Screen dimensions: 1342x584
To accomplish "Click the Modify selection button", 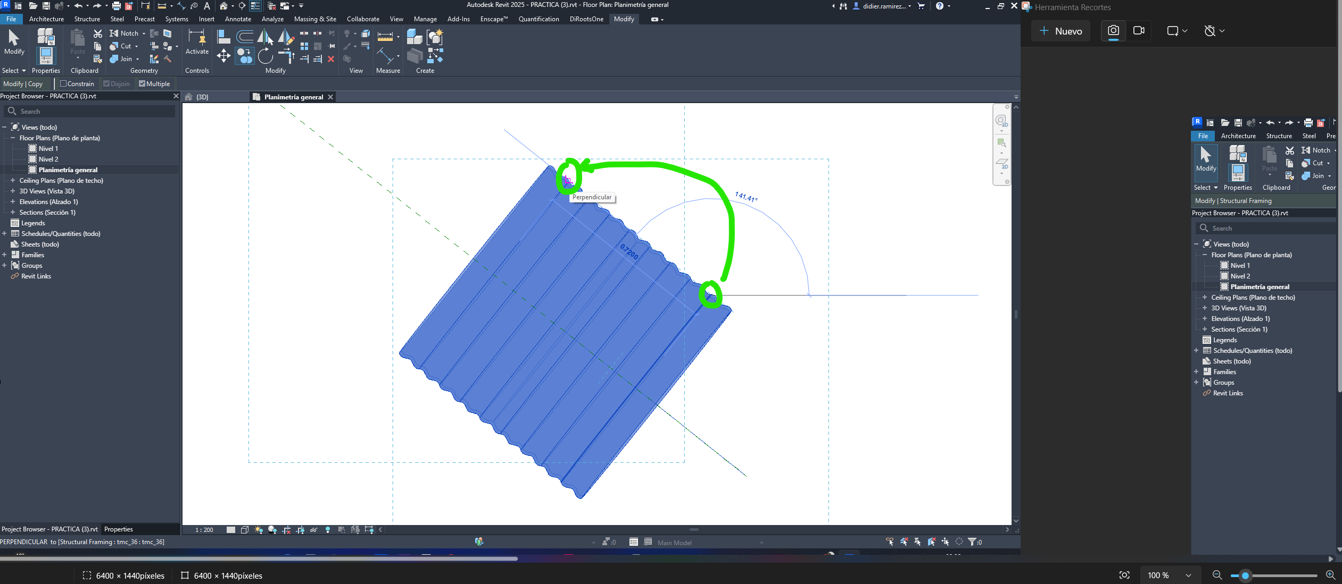I will [x=14, y=42].
